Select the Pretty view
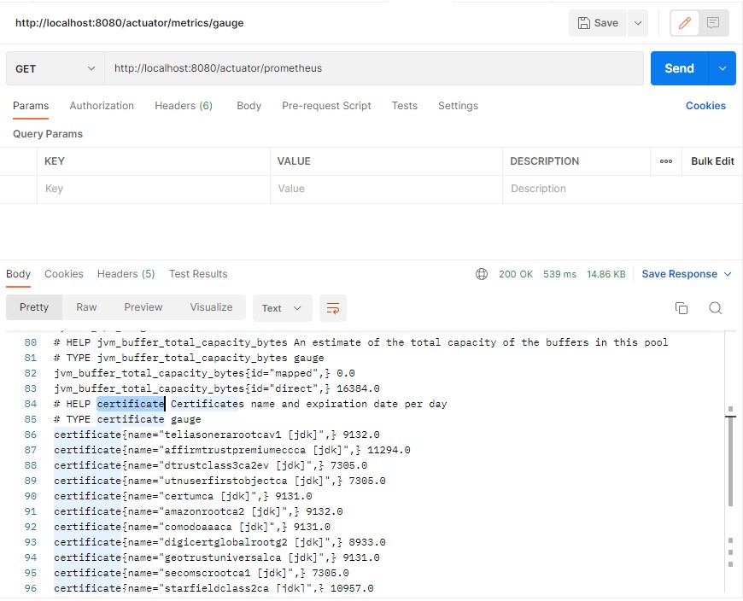743x601 pixels. tap(34, 307)
